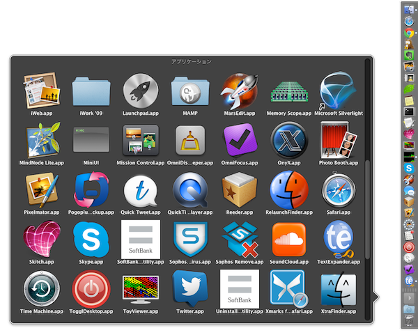Screen dimensions: 418x335
Task: Launch SoundCloud.app
Action: pos(289,240)
